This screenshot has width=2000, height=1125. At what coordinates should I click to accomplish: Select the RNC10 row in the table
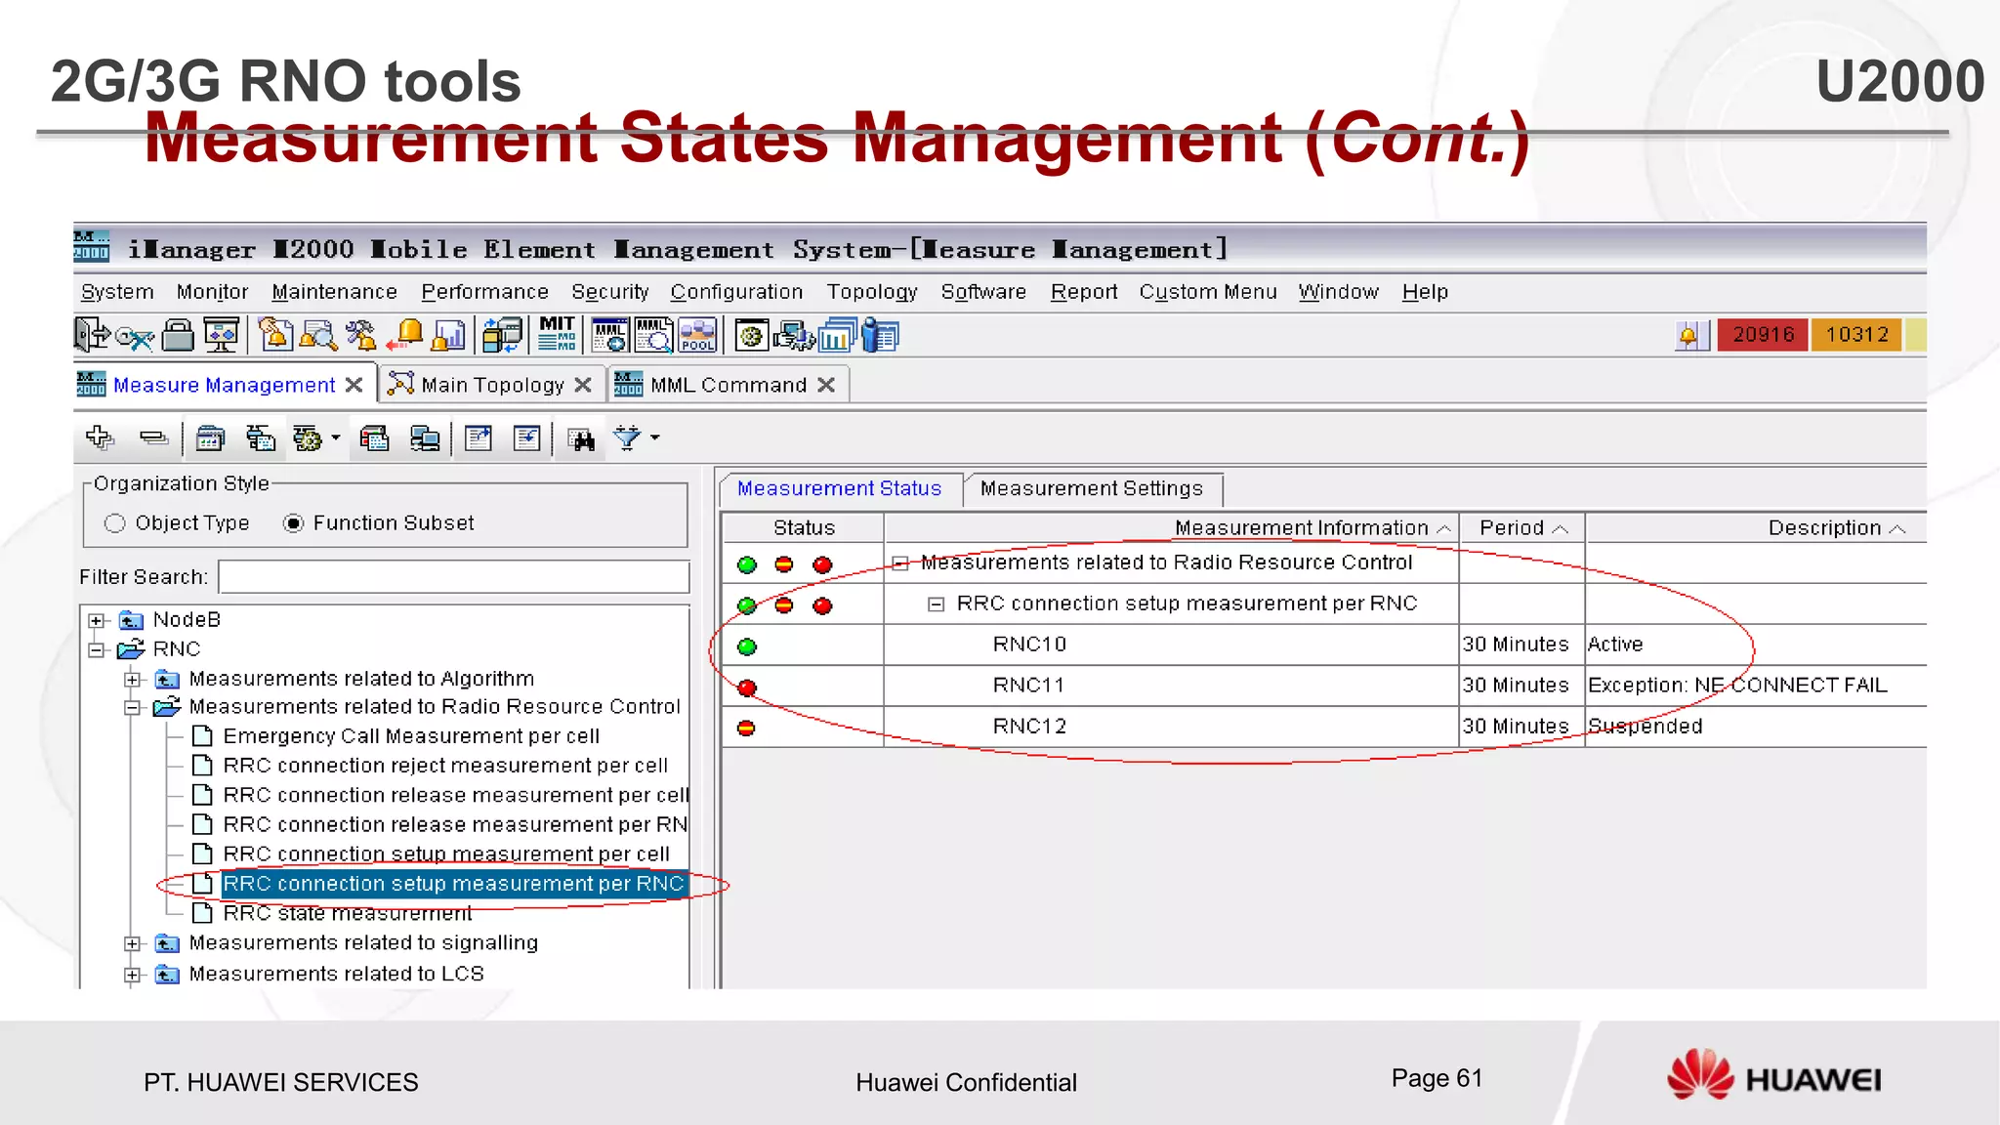click(1323, 645)
